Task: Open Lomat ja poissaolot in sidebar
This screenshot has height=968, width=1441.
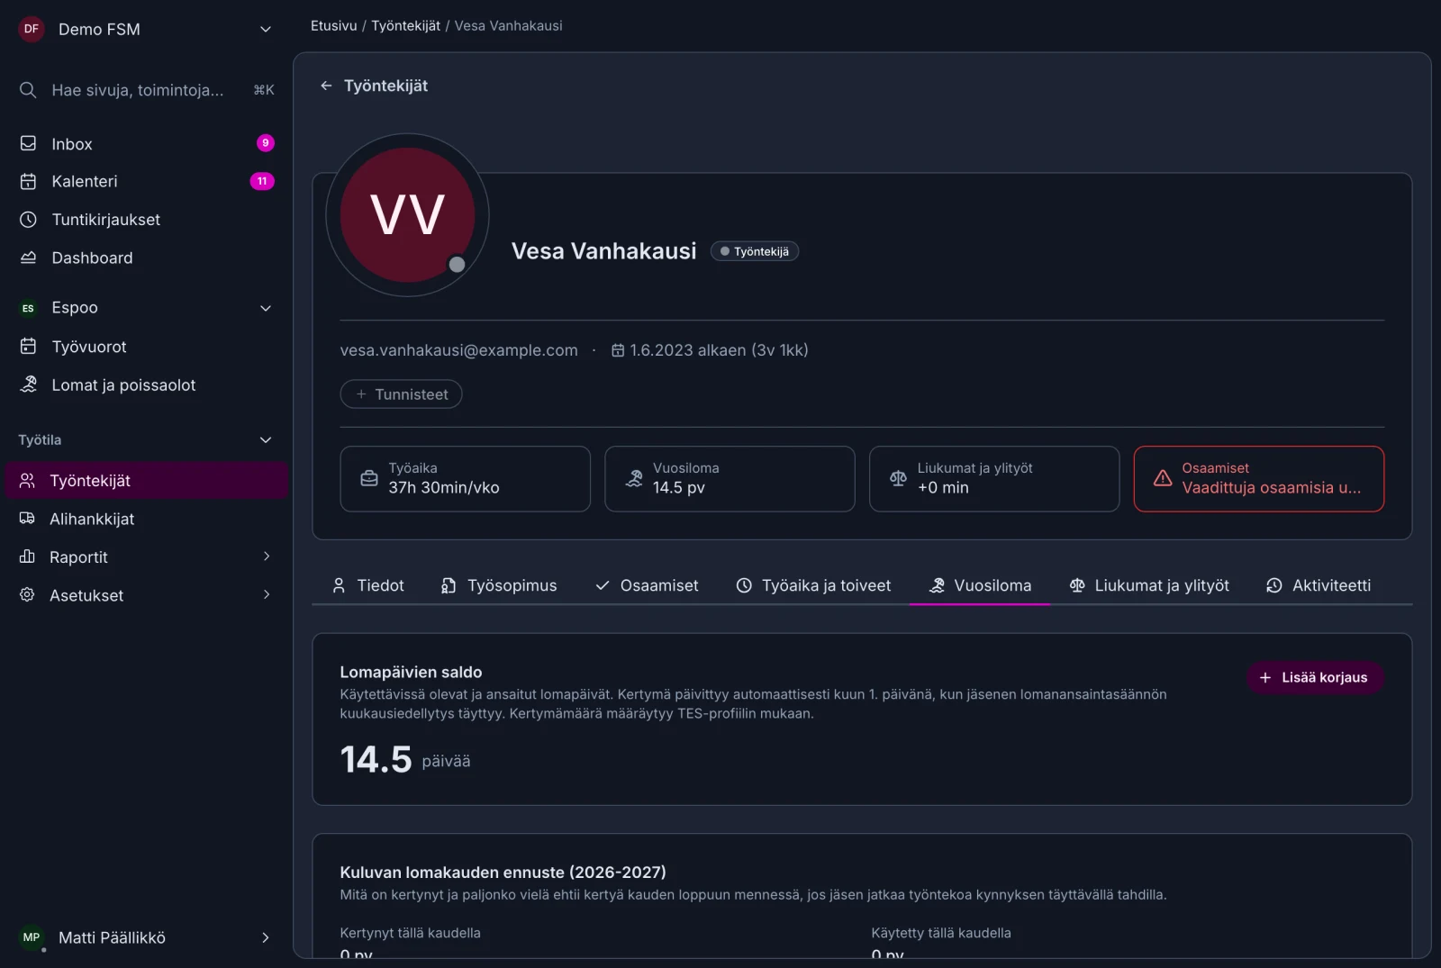Action: 146,384
